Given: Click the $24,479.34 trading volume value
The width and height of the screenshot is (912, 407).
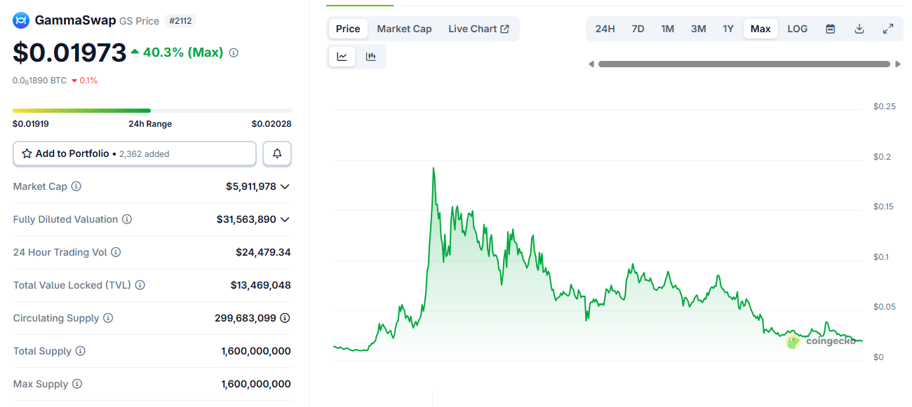Looking at the screenshot, I should point(263,252).
